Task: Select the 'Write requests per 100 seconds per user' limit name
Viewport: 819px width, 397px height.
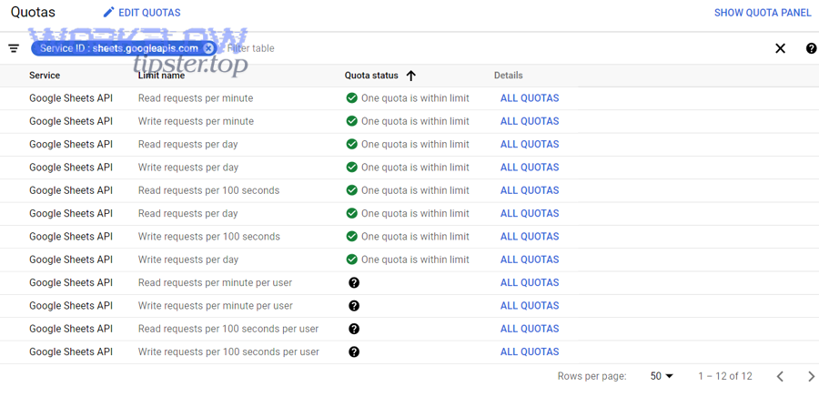Action: (x=228, y=351)
